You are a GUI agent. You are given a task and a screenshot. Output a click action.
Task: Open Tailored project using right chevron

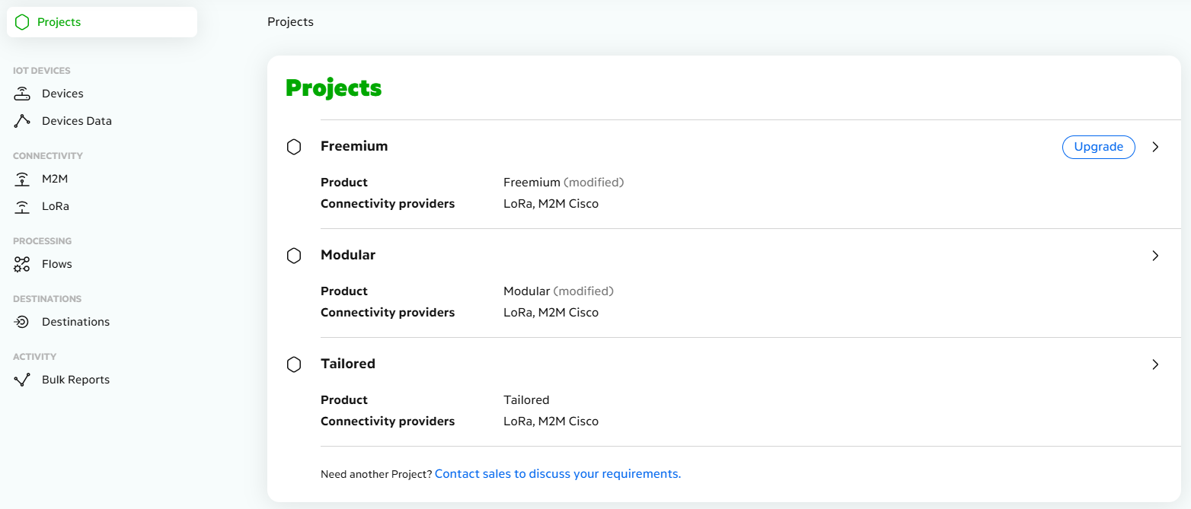1155,364
